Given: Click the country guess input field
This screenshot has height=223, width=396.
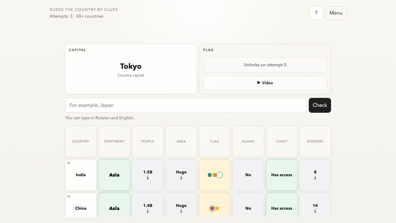Looking at the screenshot, I should pyautogui.click(x=185, y=105).
